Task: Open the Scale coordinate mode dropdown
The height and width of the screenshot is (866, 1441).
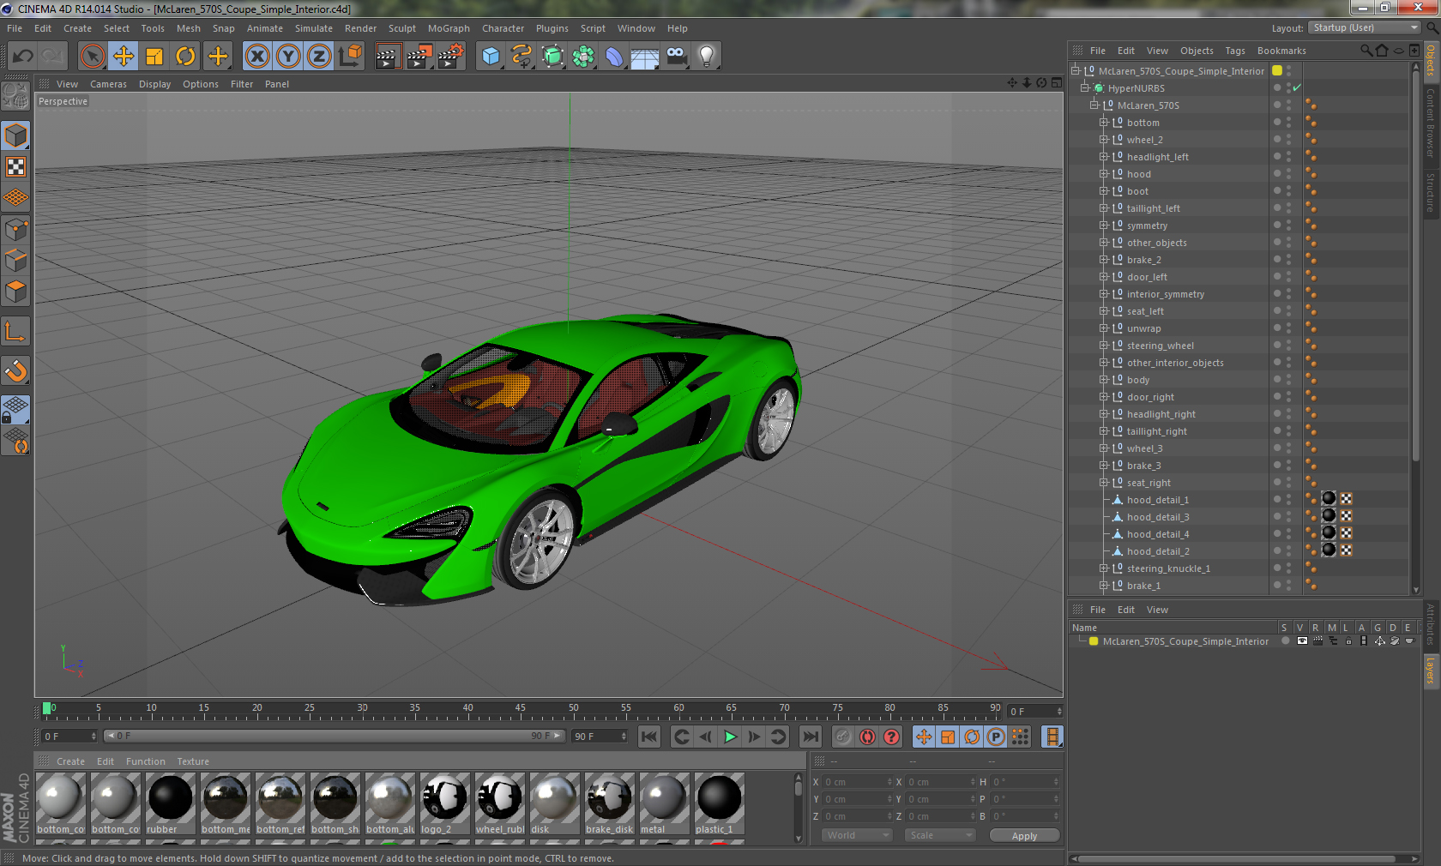Action: (x=940, y=835)
